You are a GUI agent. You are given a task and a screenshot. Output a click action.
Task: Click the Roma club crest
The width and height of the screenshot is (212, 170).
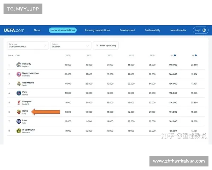click(x=19, y=112)
